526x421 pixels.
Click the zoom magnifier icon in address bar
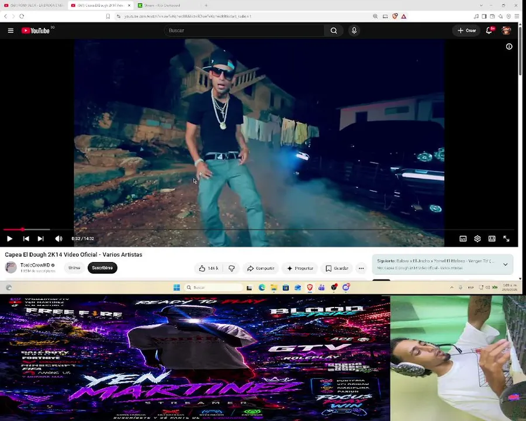(x=375, y=16)
